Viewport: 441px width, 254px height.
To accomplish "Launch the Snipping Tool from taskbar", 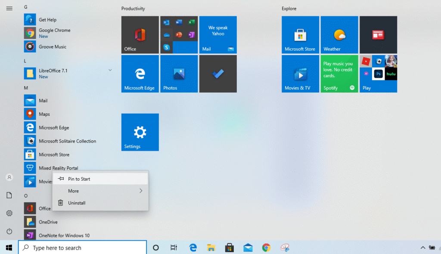I will (x=285, y=248).
